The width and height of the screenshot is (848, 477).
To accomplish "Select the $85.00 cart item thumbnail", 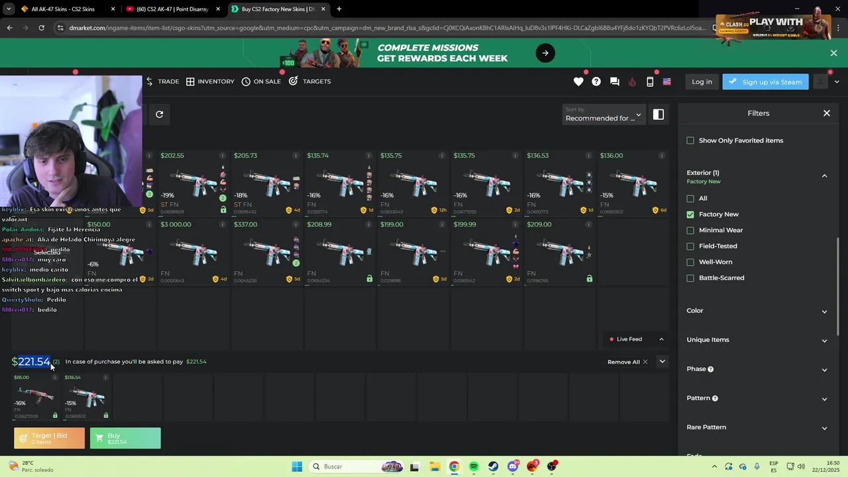I will click(35, 397).
